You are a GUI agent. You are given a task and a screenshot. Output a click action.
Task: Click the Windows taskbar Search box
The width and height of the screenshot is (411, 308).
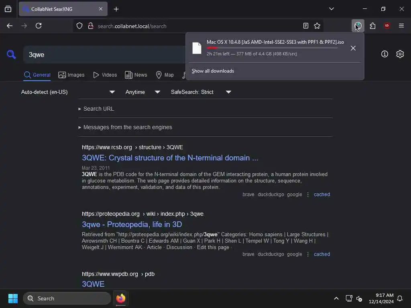point(67,298)
